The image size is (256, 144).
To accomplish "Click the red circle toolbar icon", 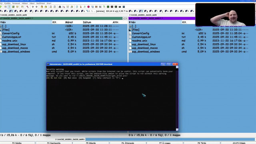I will click(x=88, y=7).
